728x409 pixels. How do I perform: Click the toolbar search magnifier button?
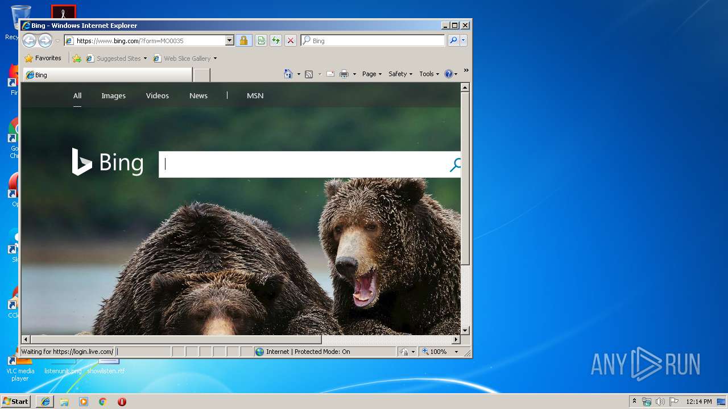point(453,41)
